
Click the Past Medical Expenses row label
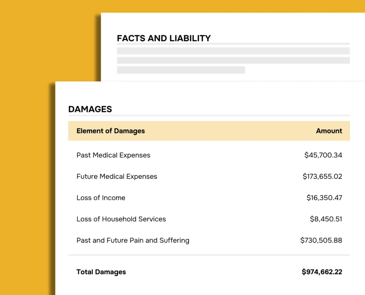coord(113,155)
